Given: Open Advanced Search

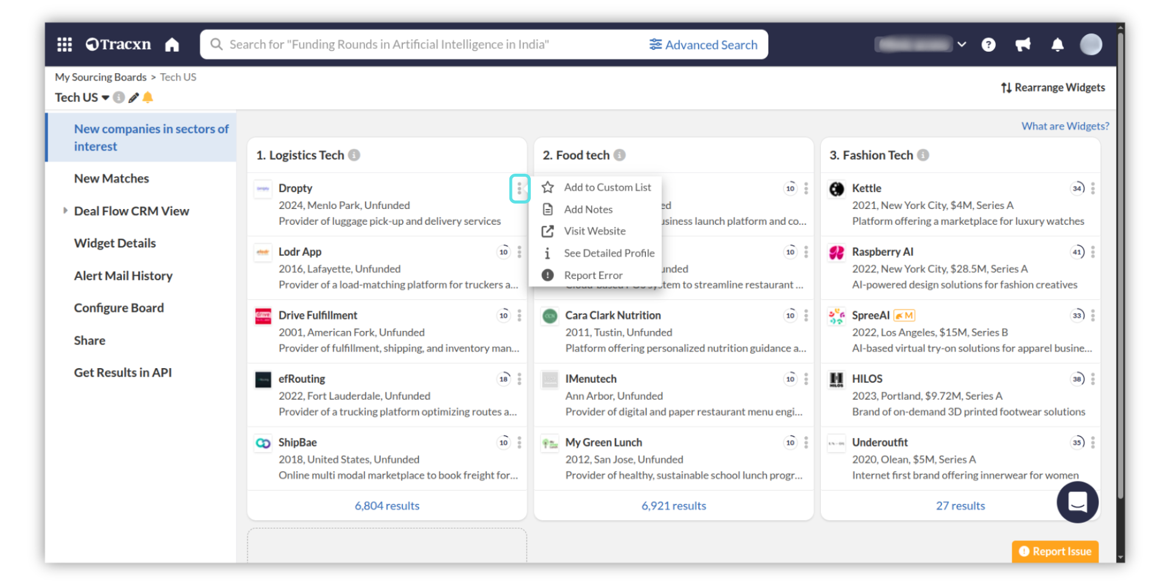Looking at the screenshot, I should 703,44.
